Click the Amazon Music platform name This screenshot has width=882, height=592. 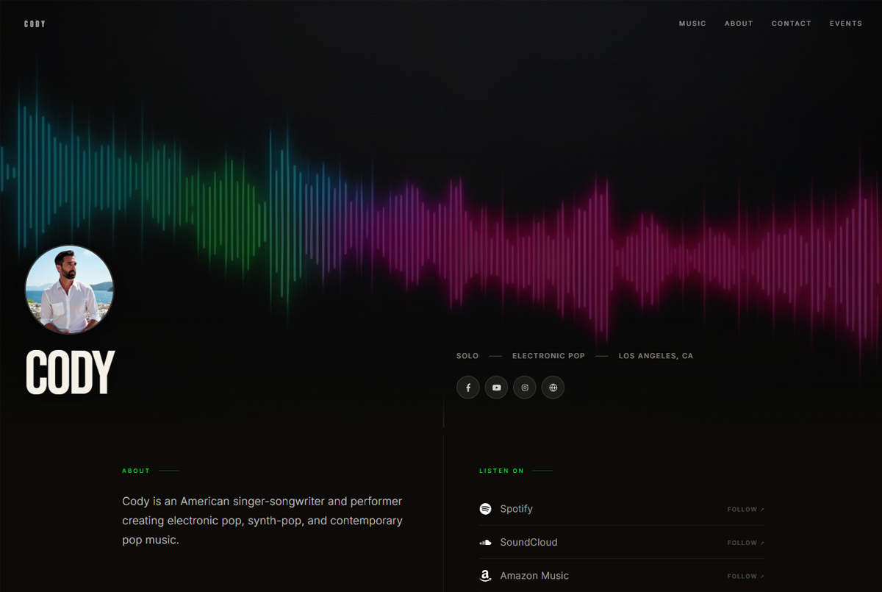click(x=534, y=576)
